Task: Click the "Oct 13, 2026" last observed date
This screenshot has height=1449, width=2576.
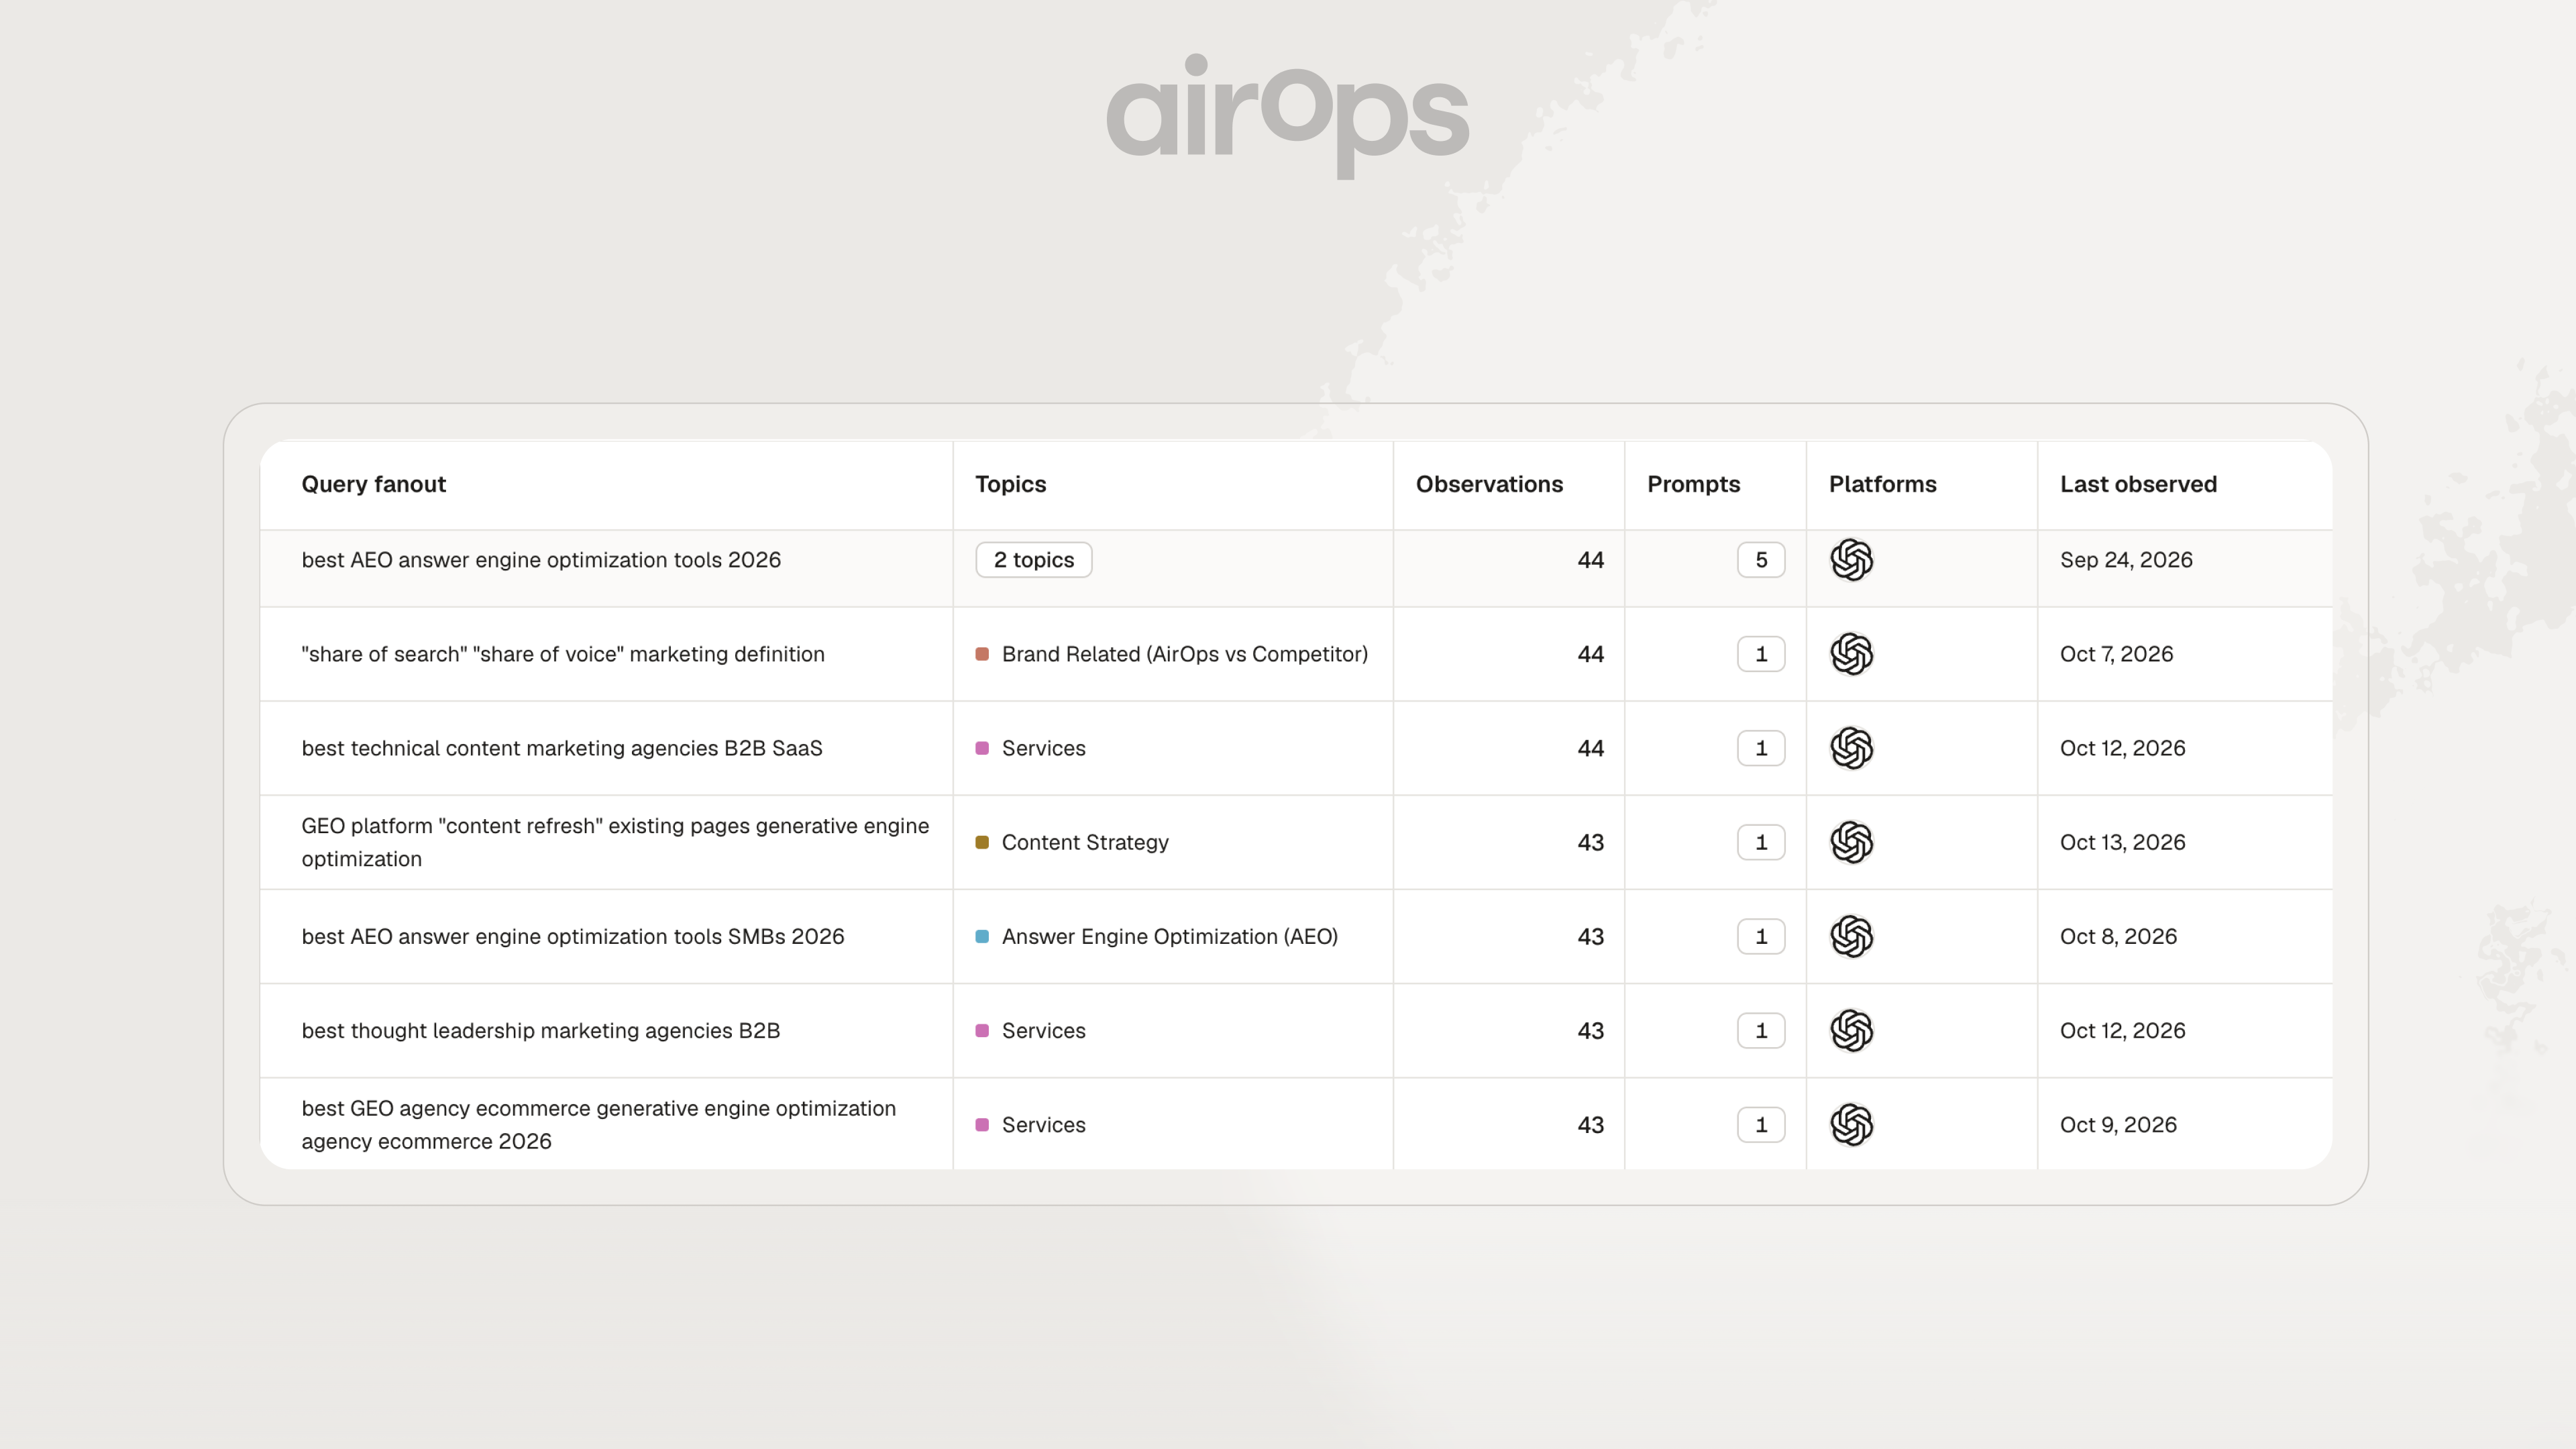Action: click(2122, 842)
